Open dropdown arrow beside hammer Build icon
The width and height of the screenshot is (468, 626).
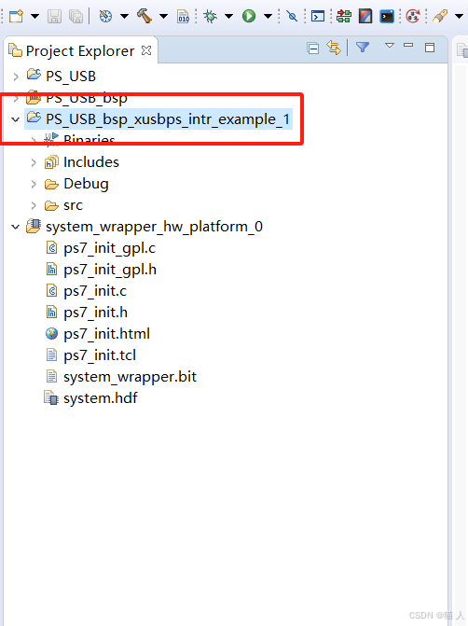click(x=163, y=17)
